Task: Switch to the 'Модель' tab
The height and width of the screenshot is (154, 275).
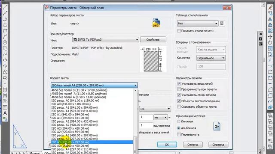Action: pyautogui.click(x=34, y=153)
